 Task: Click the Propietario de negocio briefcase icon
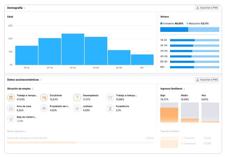(x=44, y=108)
